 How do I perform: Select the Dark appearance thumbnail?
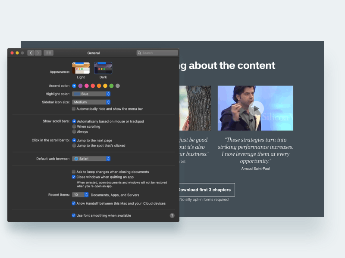[103, 68]
